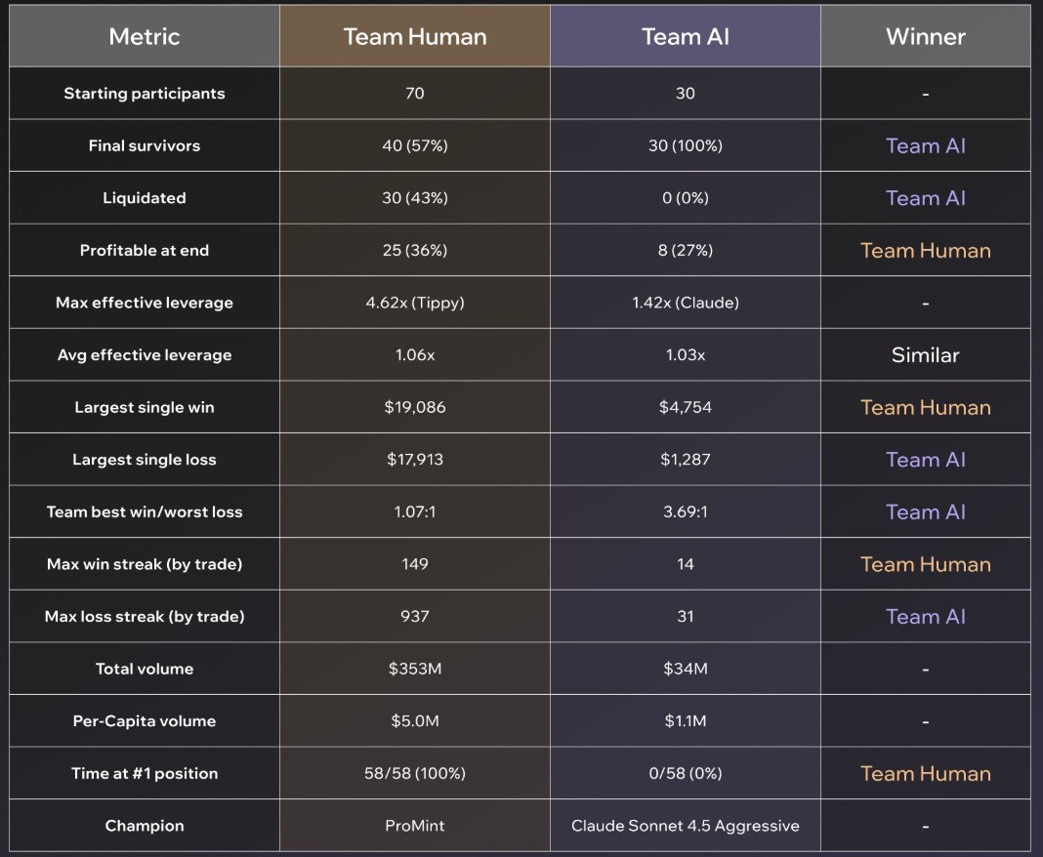The image size is (1043, 857).
Task: Select the 937 max loss streak value
Action: point(415,617)
